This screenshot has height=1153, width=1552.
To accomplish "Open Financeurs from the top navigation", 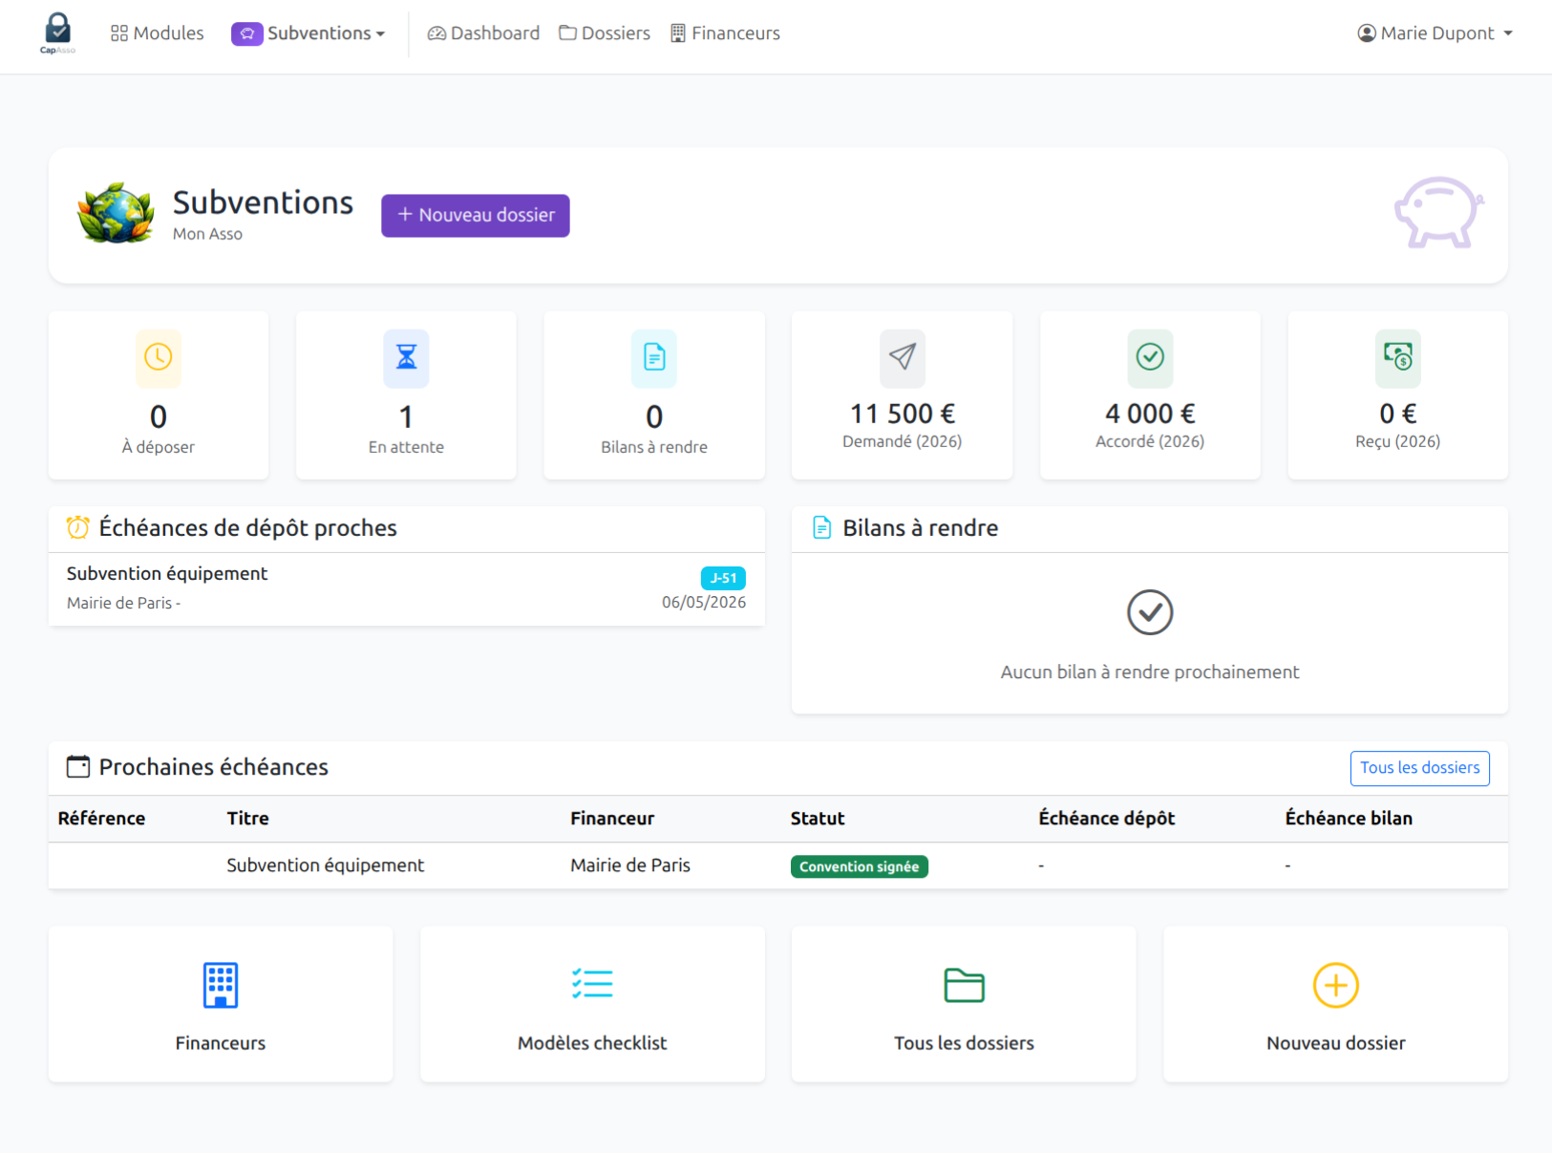I will click(725, 33).
